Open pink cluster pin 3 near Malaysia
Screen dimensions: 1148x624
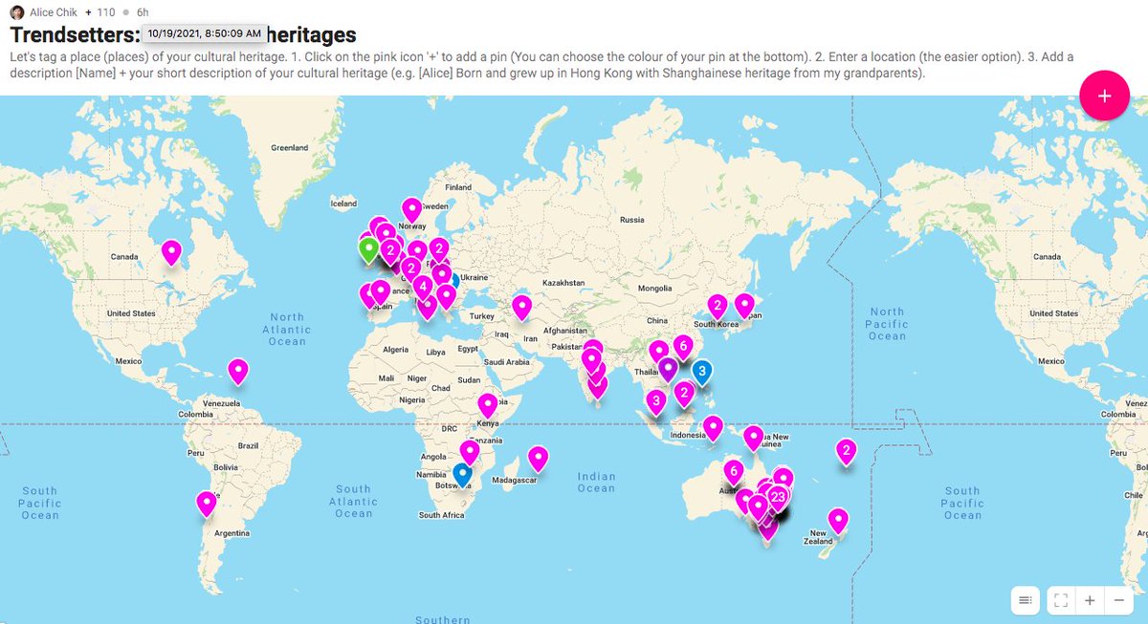click(x=655, y=400)
